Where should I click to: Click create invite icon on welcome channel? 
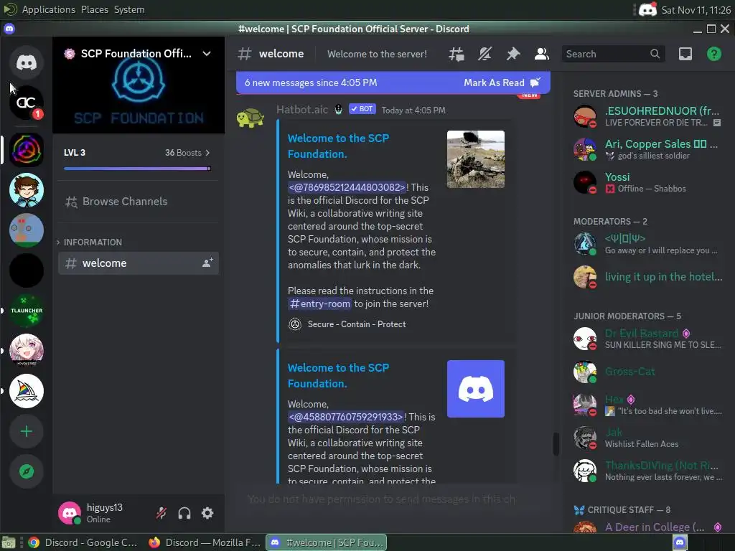[207, 263]
